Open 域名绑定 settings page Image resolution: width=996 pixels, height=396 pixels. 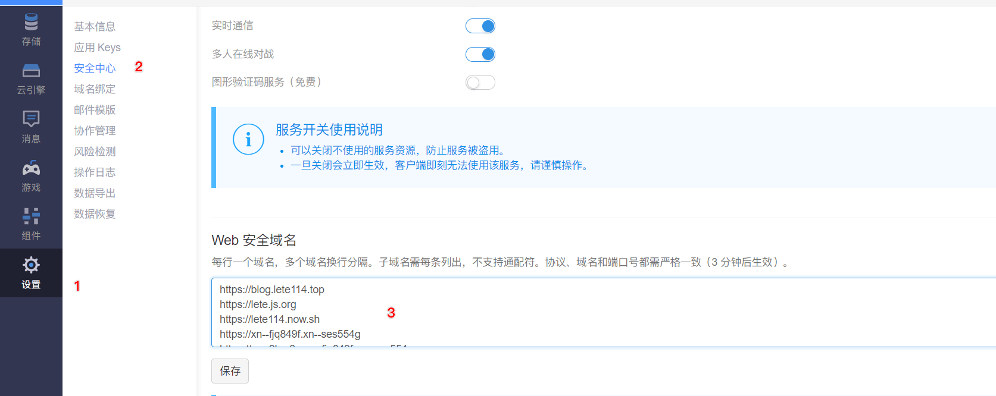click(x=95, y=89)
